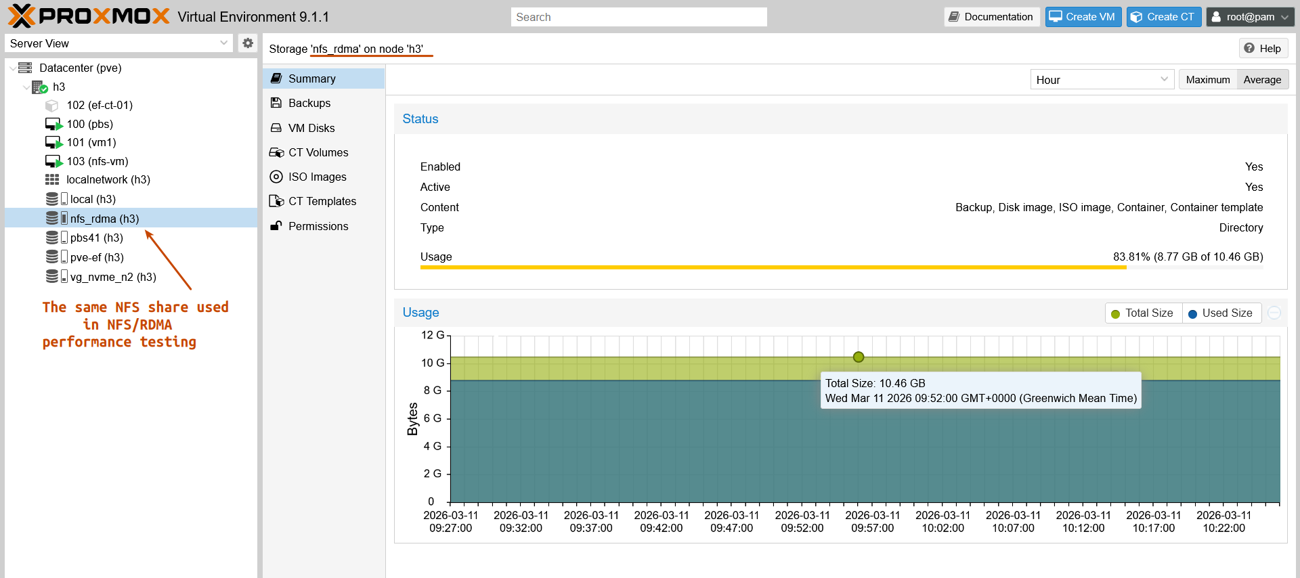Switch graph to Maximum values

click(x=1208, y=79)
